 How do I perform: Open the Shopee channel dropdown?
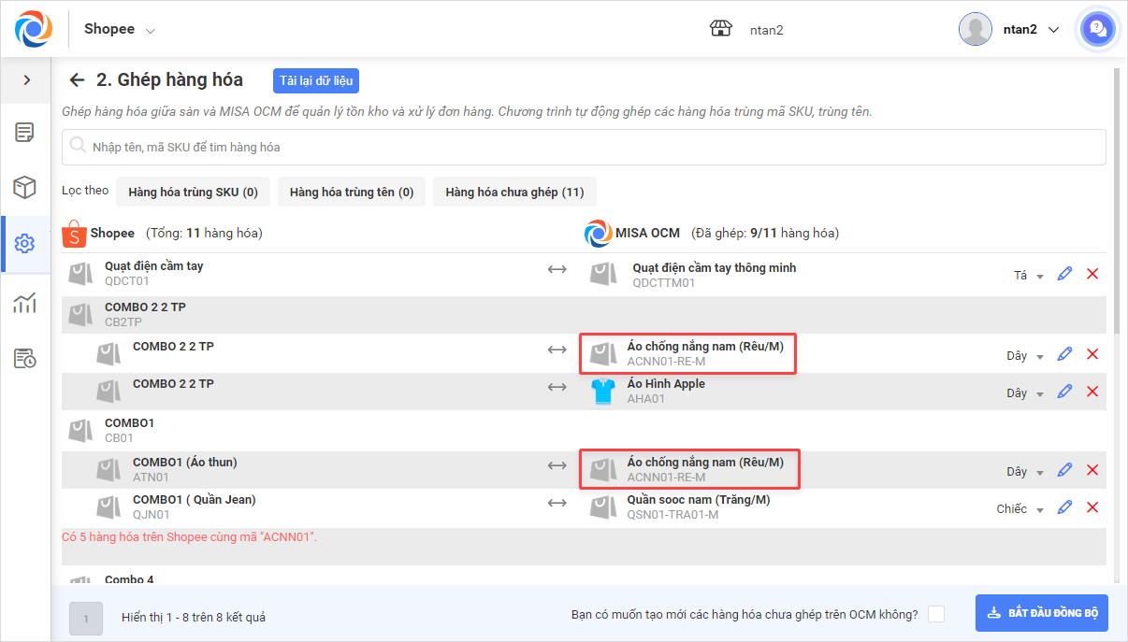coord(120,30)
